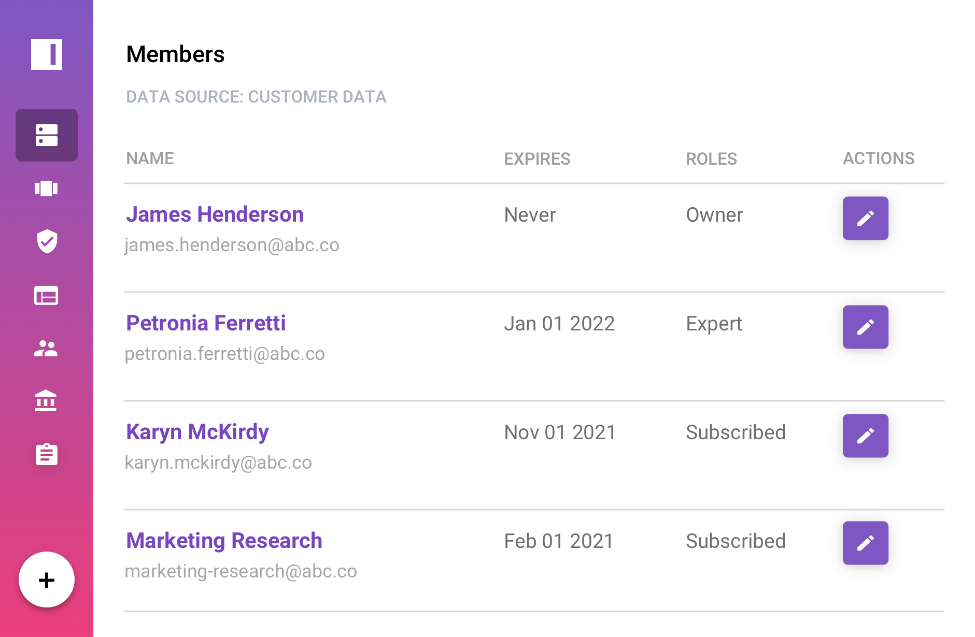The width and height of the screenshot is (975, 637).
Task: Click the carousel view sidebar icon
Action: [46, 189]
